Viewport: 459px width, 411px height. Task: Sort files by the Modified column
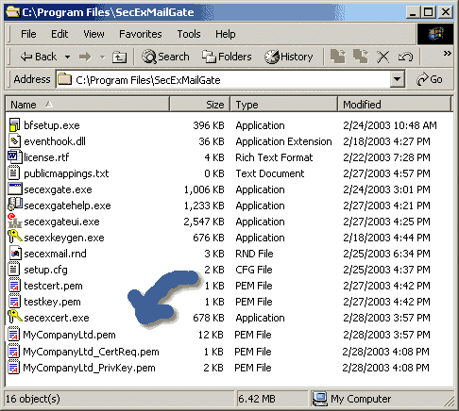[x=395, y=105]
